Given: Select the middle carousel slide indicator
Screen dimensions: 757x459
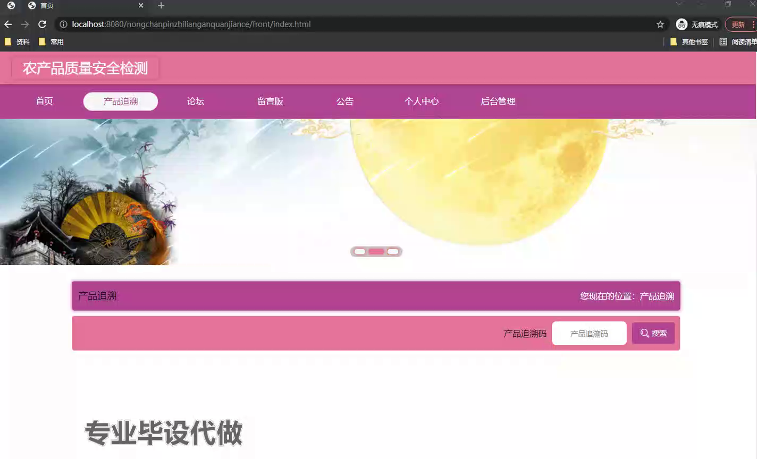Looking at the screenshot, I should pyautogui.click(x=376, y=252).
